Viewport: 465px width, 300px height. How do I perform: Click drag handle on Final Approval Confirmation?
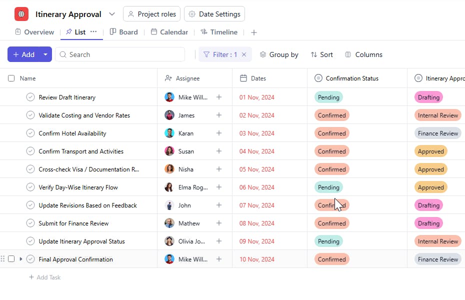(x=3, y=259)
